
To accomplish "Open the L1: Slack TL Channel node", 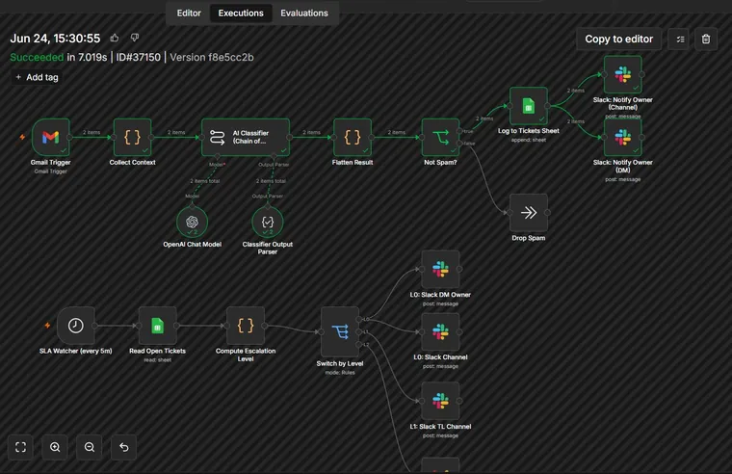I will [x=440, y=401].
